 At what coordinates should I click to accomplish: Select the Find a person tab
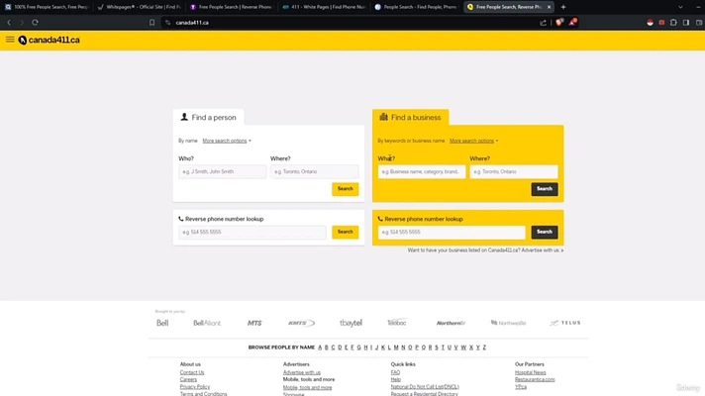coord(207,117)
